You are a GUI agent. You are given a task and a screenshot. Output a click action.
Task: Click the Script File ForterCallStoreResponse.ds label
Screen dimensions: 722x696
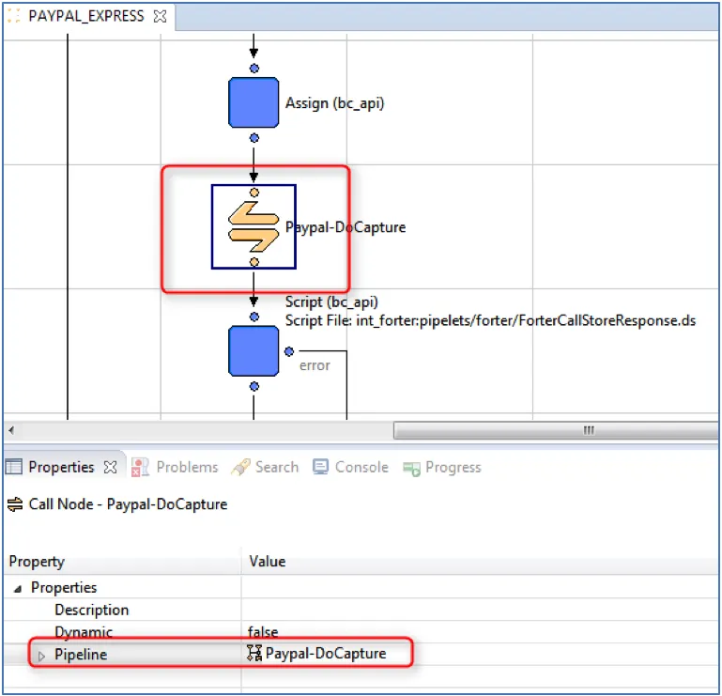tap(490, 320)
